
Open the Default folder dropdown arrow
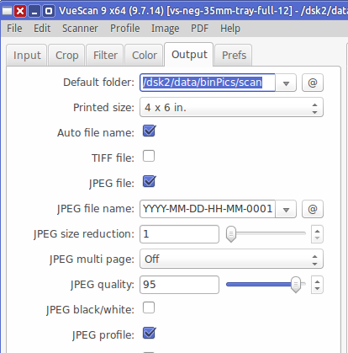point(286,83)
